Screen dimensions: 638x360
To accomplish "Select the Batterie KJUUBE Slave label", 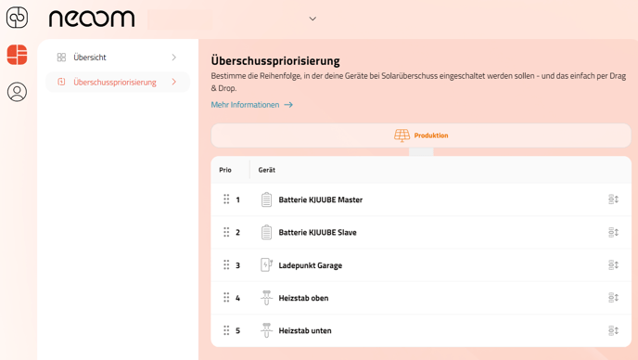I will 317,233.
